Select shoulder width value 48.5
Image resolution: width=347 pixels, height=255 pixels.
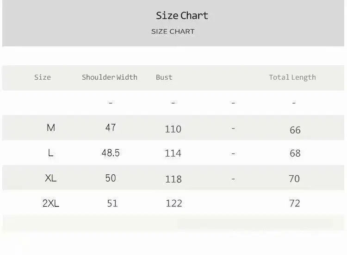(x=111, y=153)
